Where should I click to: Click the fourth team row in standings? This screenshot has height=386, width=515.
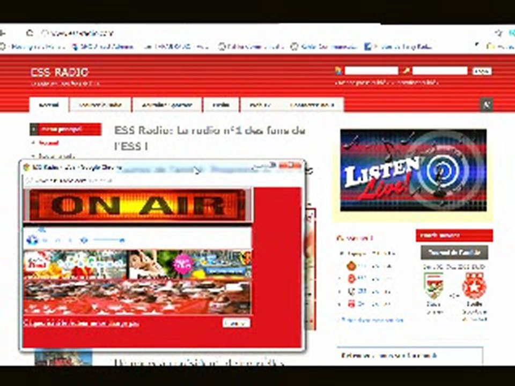pos(369,304)
